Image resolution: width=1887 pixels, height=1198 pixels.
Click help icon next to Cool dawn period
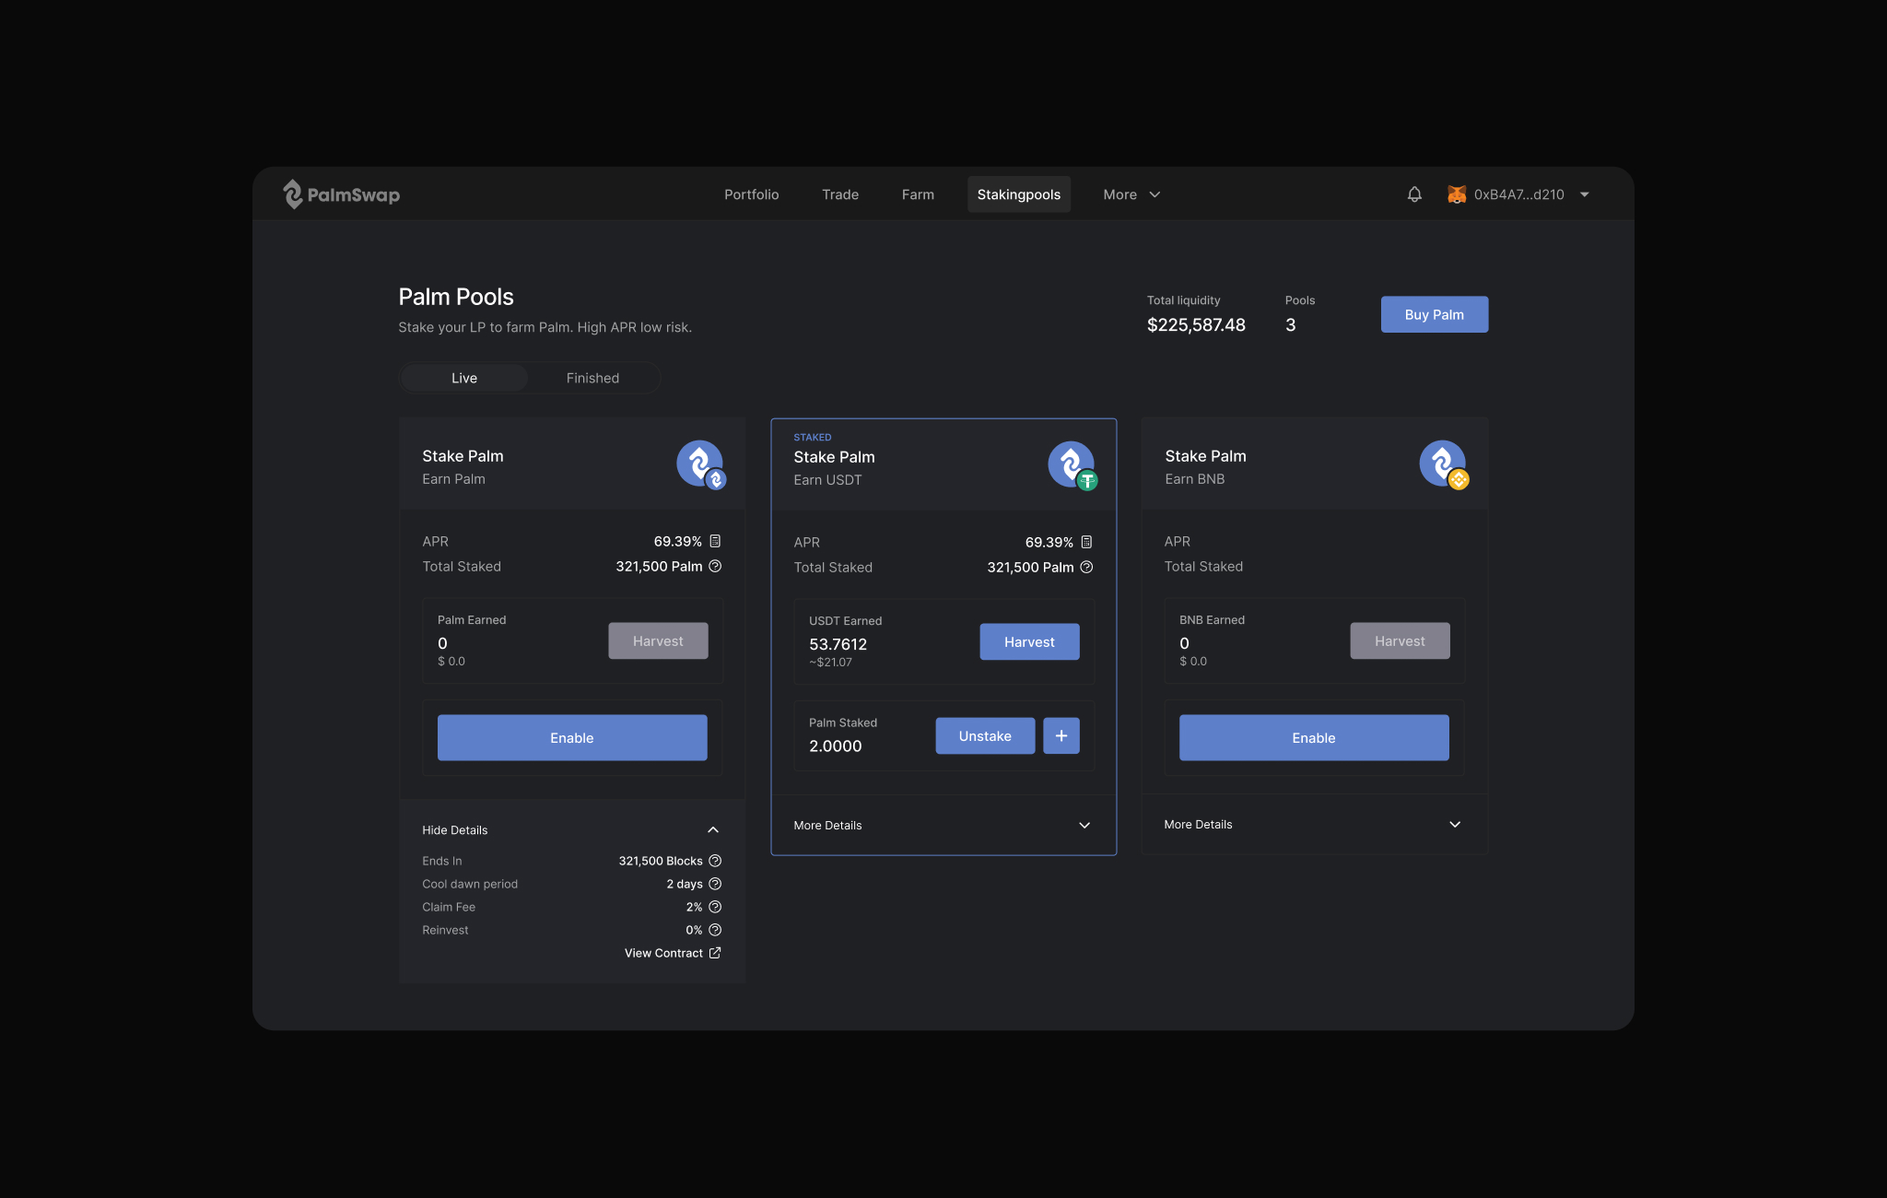click(715, 884)
